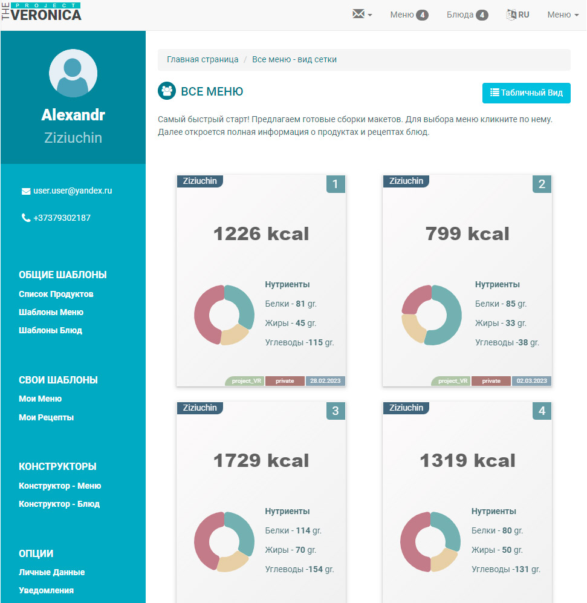Open the envelope messages dropdown in navbar

[x=362, y=15]
